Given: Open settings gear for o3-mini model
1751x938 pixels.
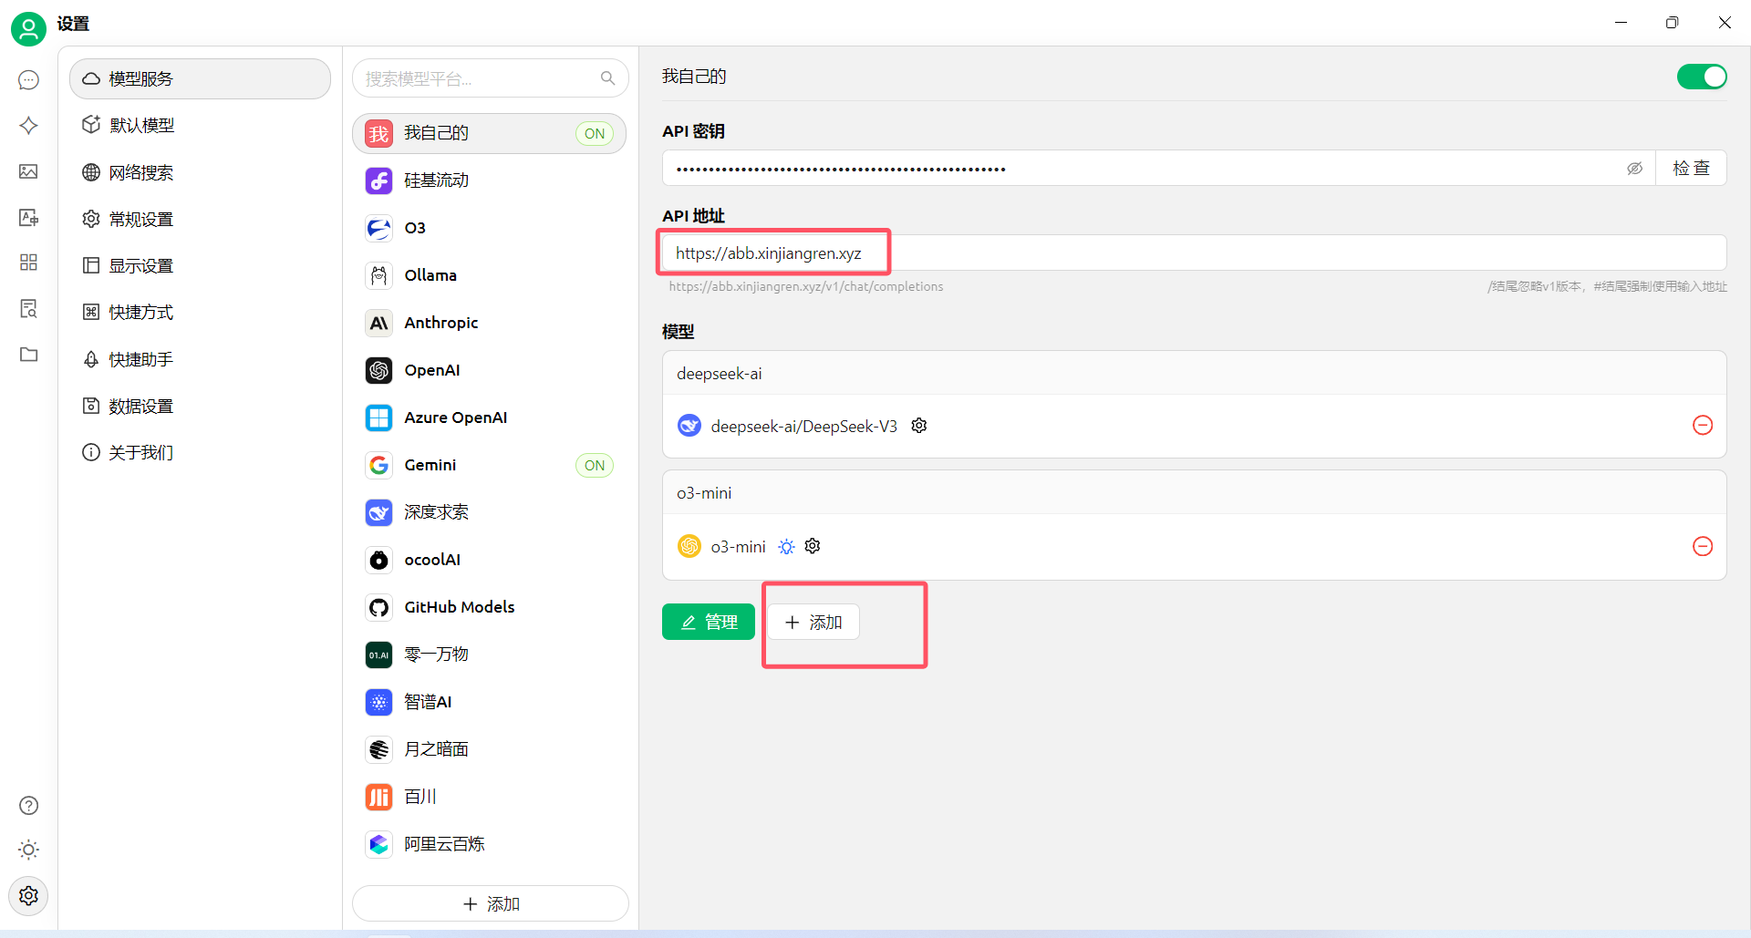Looking at the screenshot, I should coord(813,546).
